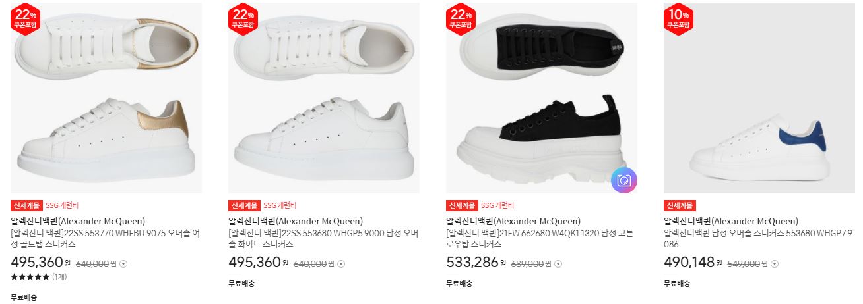Click the 10% coupon badge on blue-tab sneaker

coord(678,18)
